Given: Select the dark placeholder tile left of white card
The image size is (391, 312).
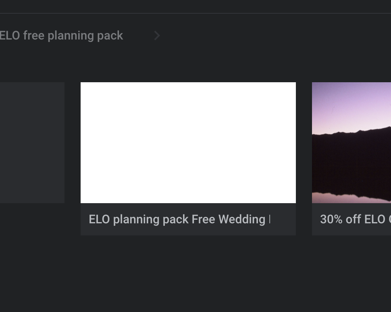Looking at the screenshot, I should click(32, 142).
